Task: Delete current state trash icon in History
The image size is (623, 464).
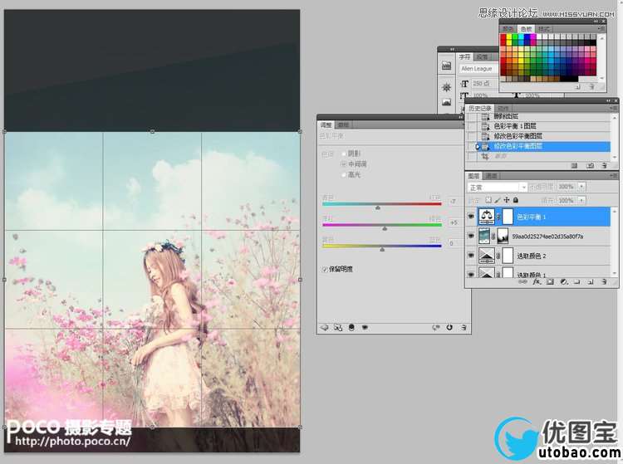Action: point(605,165)
